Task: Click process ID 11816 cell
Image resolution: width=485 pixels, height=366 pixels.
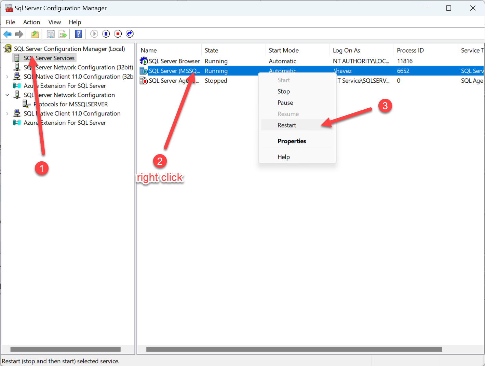Action: [x=405, y=61]
